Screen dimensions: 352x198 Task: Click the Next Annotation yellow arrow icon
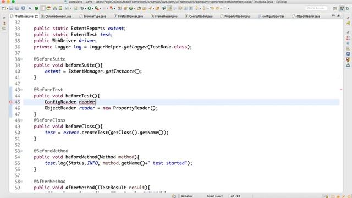point(197,8)
